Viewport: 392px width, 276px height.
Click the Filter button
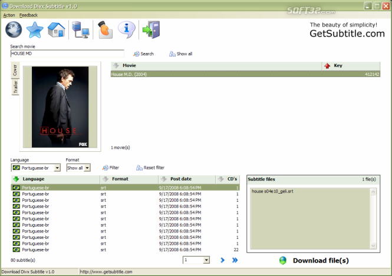point(110,168)
